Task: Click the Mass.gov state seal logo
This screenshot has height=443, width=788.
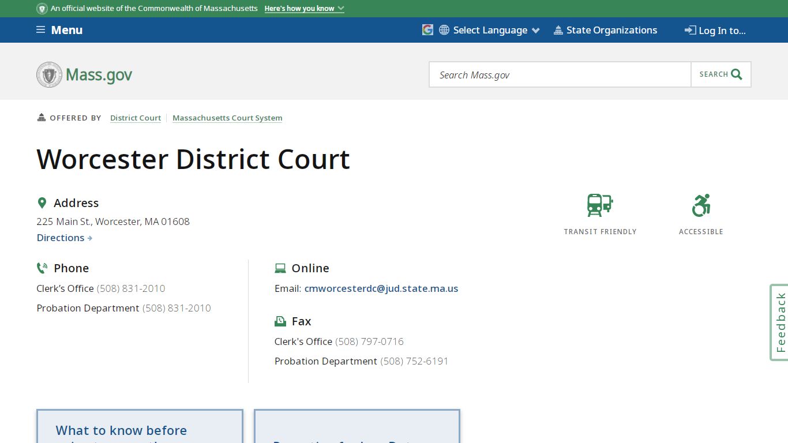Action: (49, 74)
